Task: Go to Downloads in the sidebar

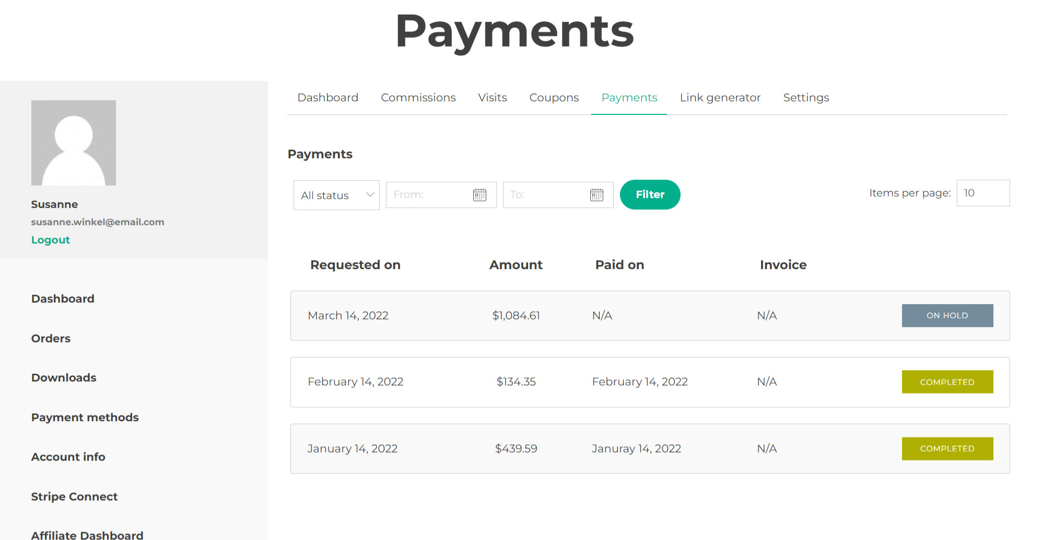Action: pos(64,377)
